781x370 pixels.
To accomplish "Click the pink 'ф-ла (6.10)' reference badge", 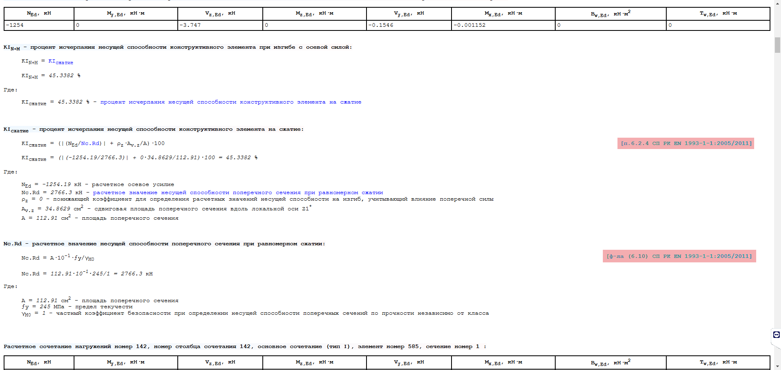I will coord(679,256).
